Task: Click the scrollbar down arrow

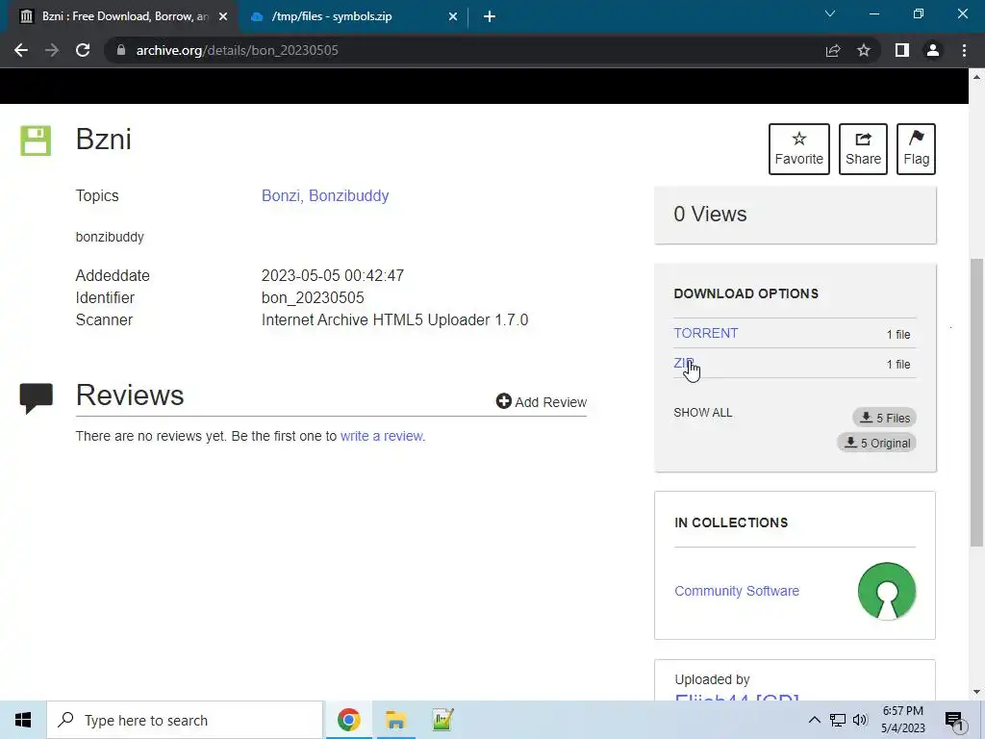Action: [x=976, y=692]
